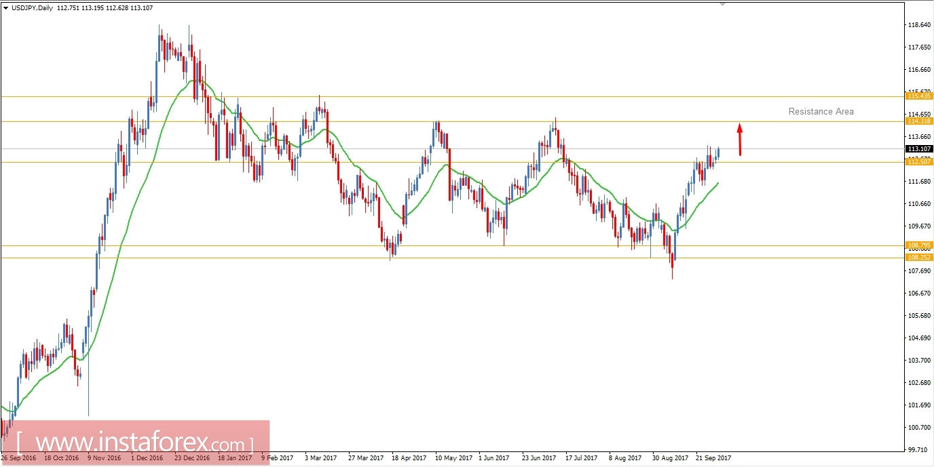Expand the USDJPY symbol dropdown triangle
Screen dimensions: 934x467
point(7,9)
